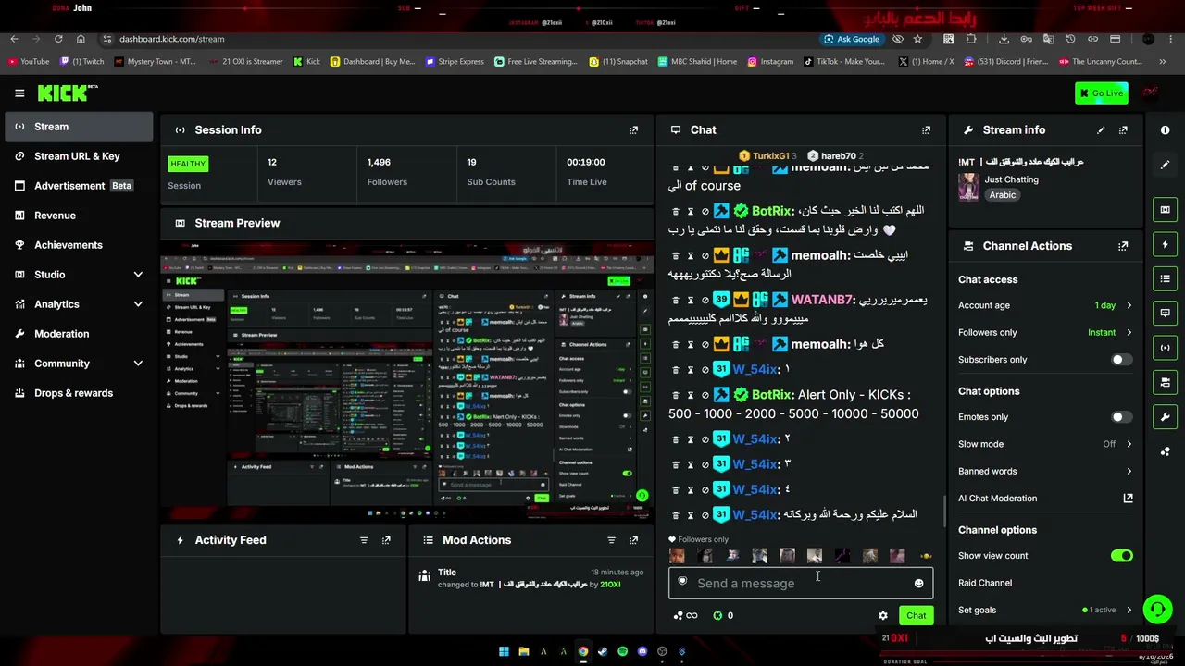The image size is (1185, 666).
Task: Toggle Session Info widget in right sidebar
Action: point(1165,348)
